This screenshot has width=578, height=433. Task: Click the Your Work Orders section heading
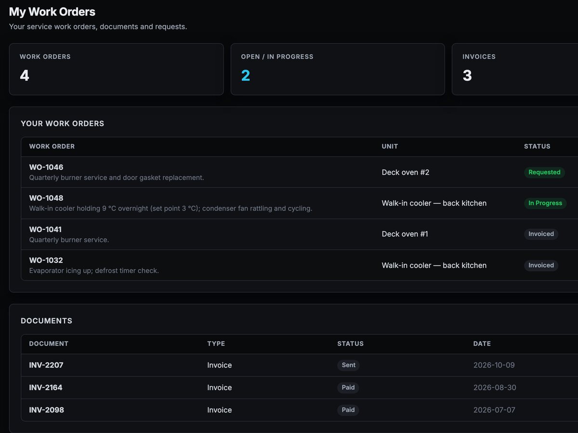tap(63, 124)
